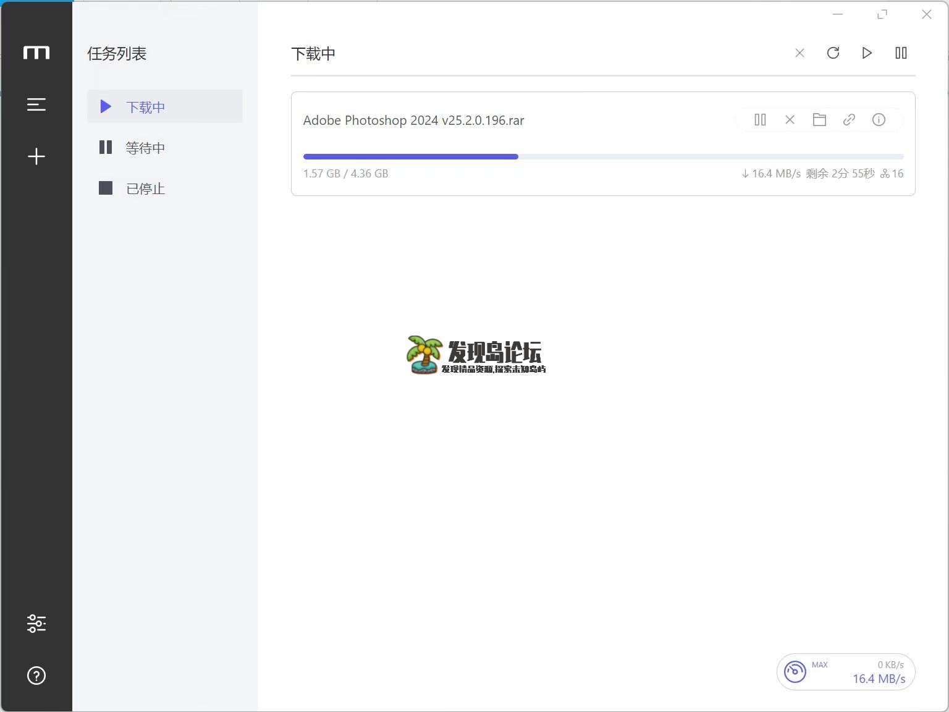Click file name Adobe Photoshop 2024 v25.2.0.196.rar

coord(413,121)
